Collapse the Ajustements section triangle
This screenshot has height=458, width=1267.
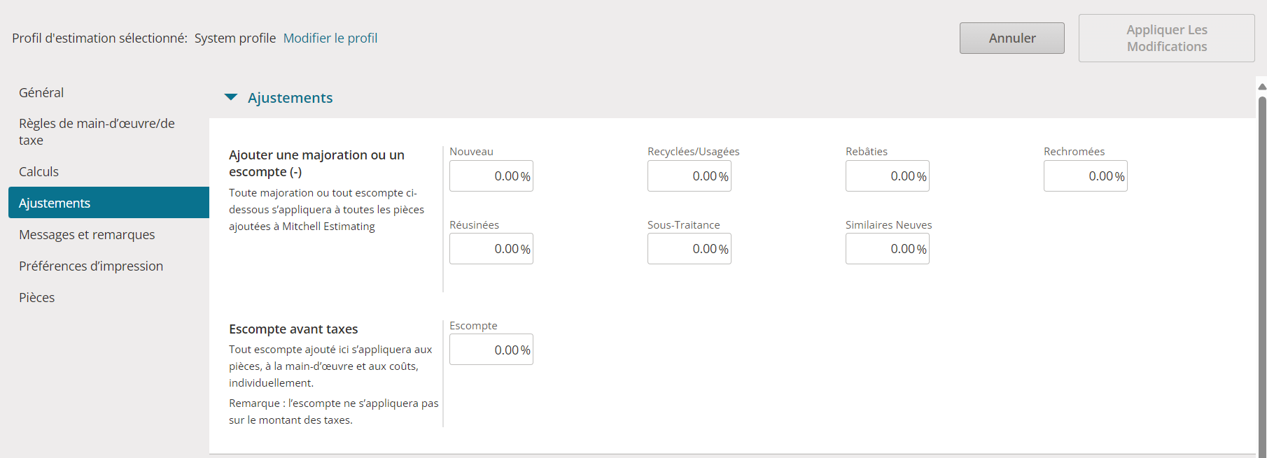(x=231, y=97)
